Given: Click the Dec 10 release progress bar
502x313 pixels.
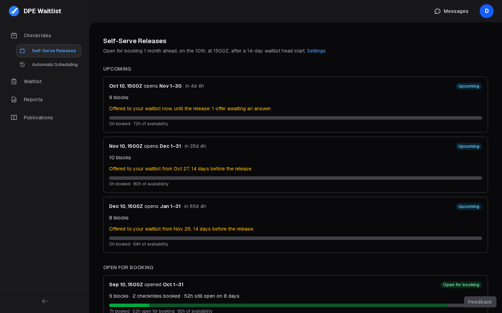Looking at the screenshot, I should 296,238.
